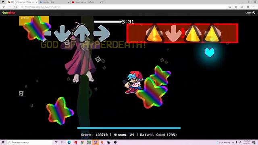Click the opponent's down arrow receptor
258x145 pixels.
(x=62, y=33)
